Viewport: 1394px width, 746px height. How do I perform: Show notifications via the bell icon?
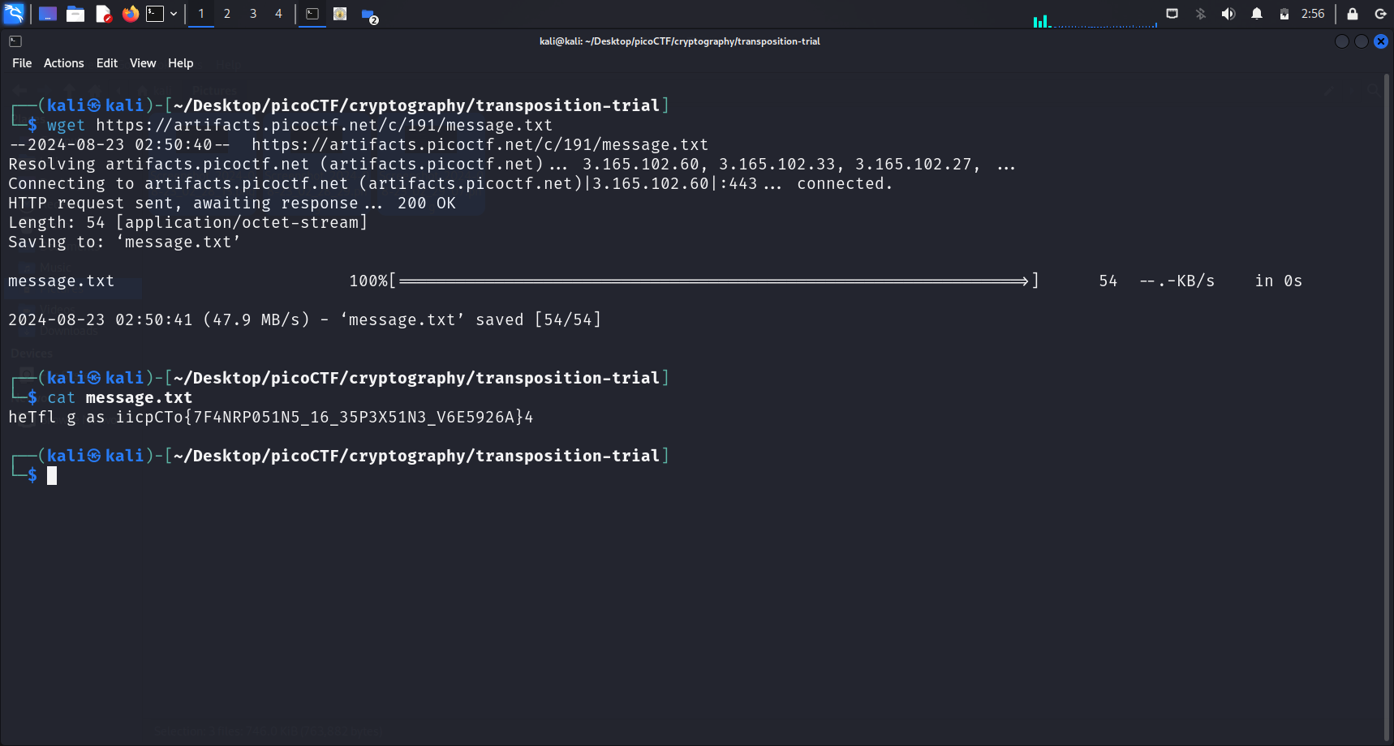tap(1257, 14)
